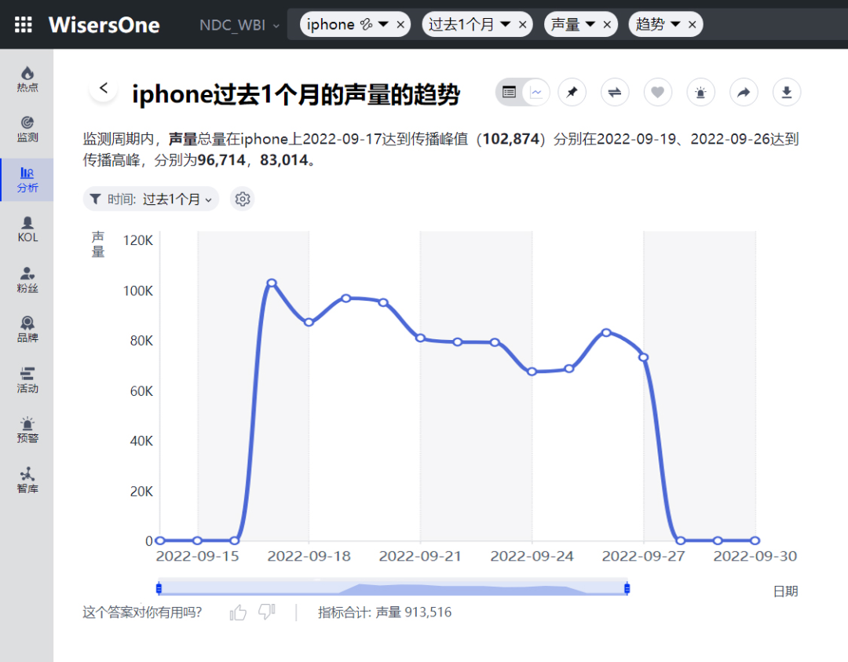Click the 指标合计: 声量 913,516 text
Viewport: 848px width, 662px height.
tap(385, 613)
